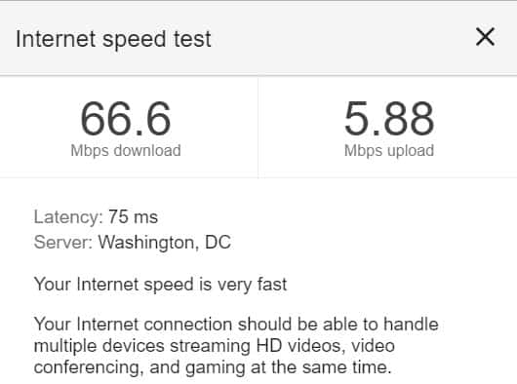Click the divider between download and upload
Image resolution: width=517 pixels, height=384 pixels.
click(258, 128)
